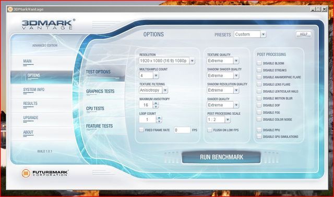Check the Fixed Frame Rate option

[141, 130]
